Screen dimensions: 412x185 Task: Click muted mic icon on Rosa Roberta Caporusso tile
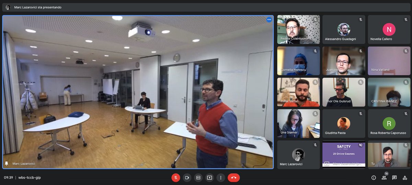coord(406,114)
